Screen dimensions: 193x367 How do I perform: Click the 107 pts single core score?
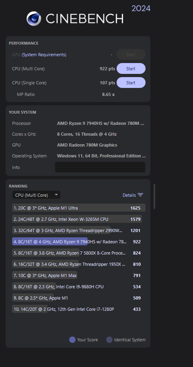point(107,83)
